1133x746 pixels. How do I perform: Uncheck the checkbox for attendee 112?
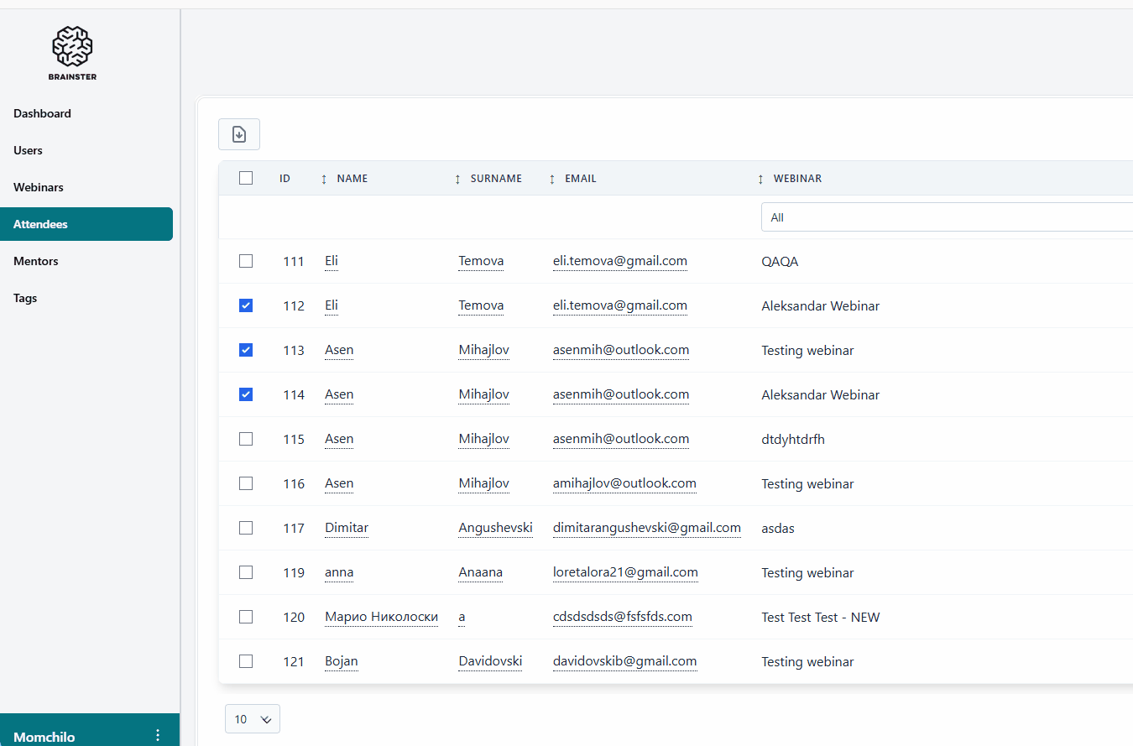pyautogui.click(x=246, y=305)
